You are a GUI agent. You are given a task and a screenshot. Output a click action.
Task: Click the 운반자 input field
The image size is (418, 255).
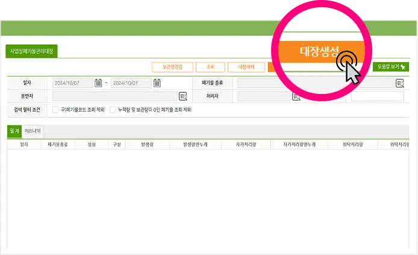(x=115, y=96)
